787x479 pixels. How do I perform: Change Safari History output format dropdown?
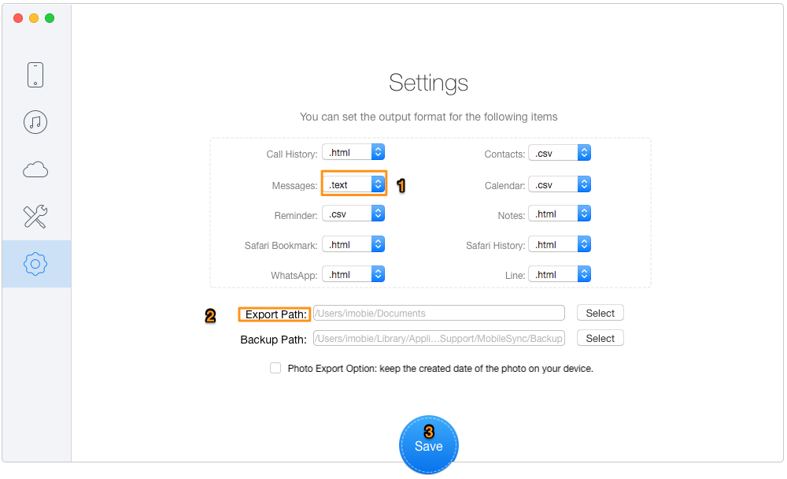click(x=560, y=245)
